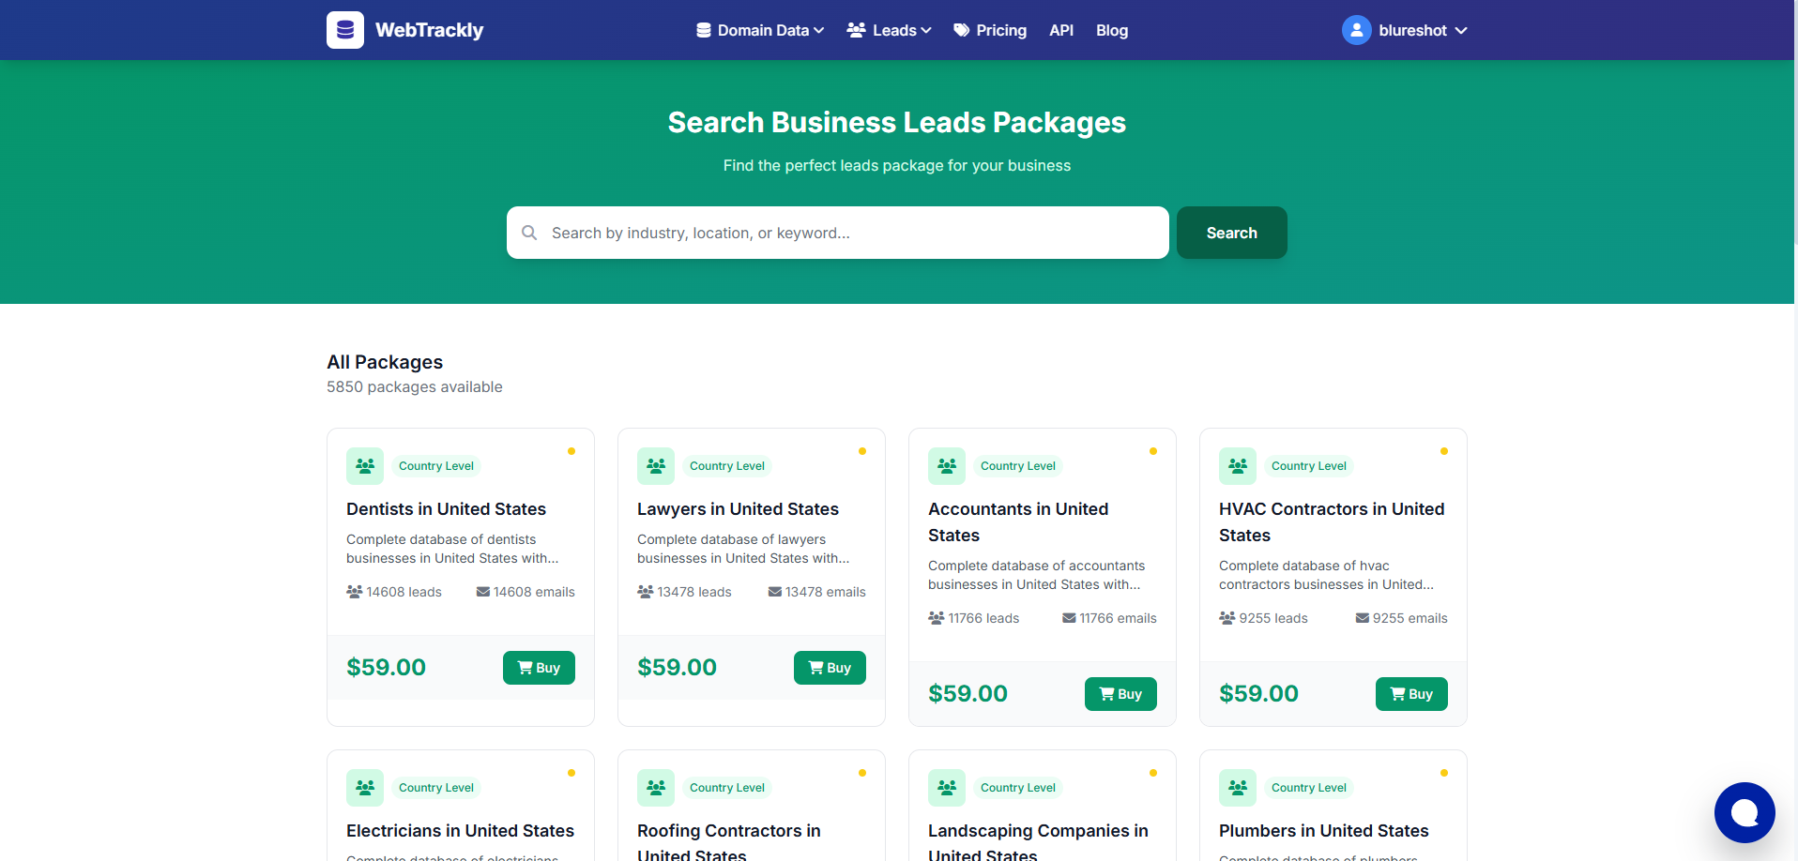Buy the Dentists in United States package
Image resolution: width=1798 pixels, height=861 pixels.
(x=539, y=668)
